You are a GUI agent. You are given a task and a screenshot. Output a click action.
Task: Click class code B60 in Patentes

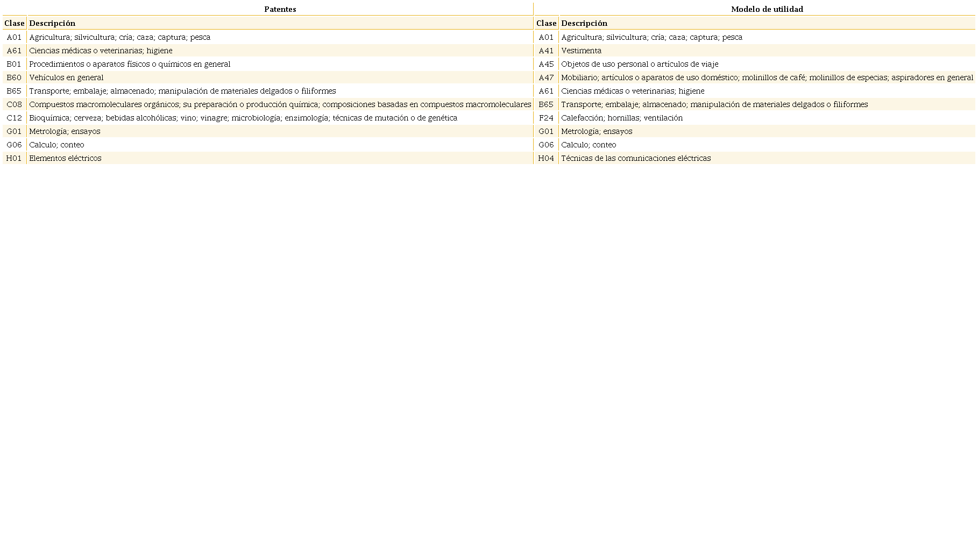[14, 77]
